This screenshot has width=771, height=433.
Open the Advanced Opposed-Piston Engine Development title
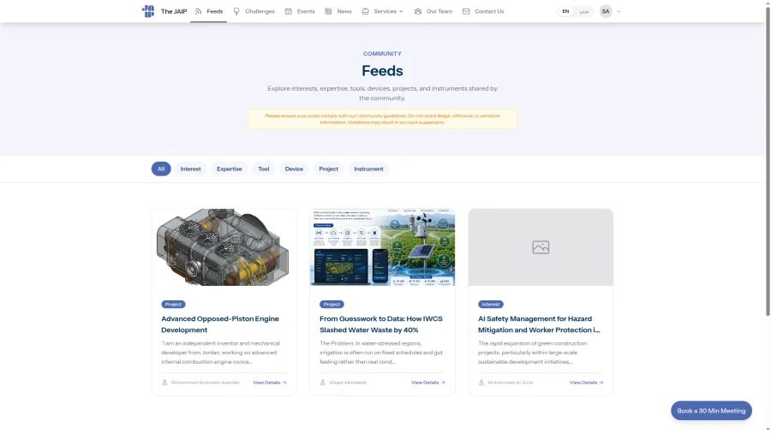pyautogui.click(x=220, y=324)
